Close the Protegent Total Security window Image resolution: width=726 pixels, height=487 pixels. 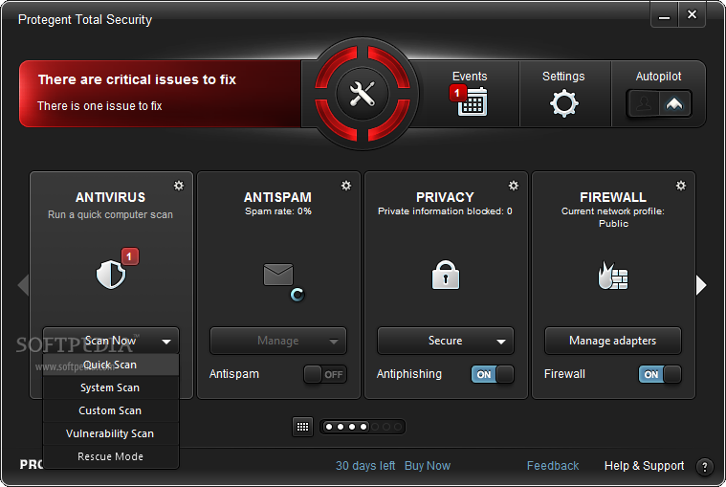(693, 14)
